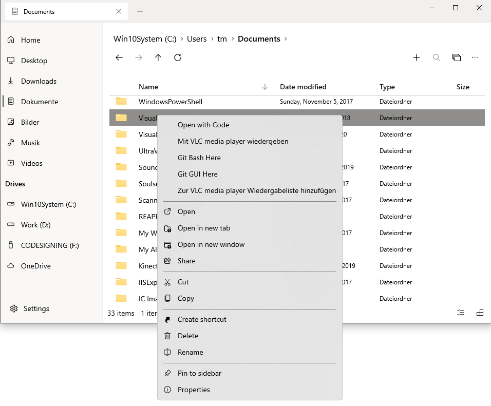Select Git Bash Here from the context menu
The height and width of the screenshot is (406, 491).
199,158
